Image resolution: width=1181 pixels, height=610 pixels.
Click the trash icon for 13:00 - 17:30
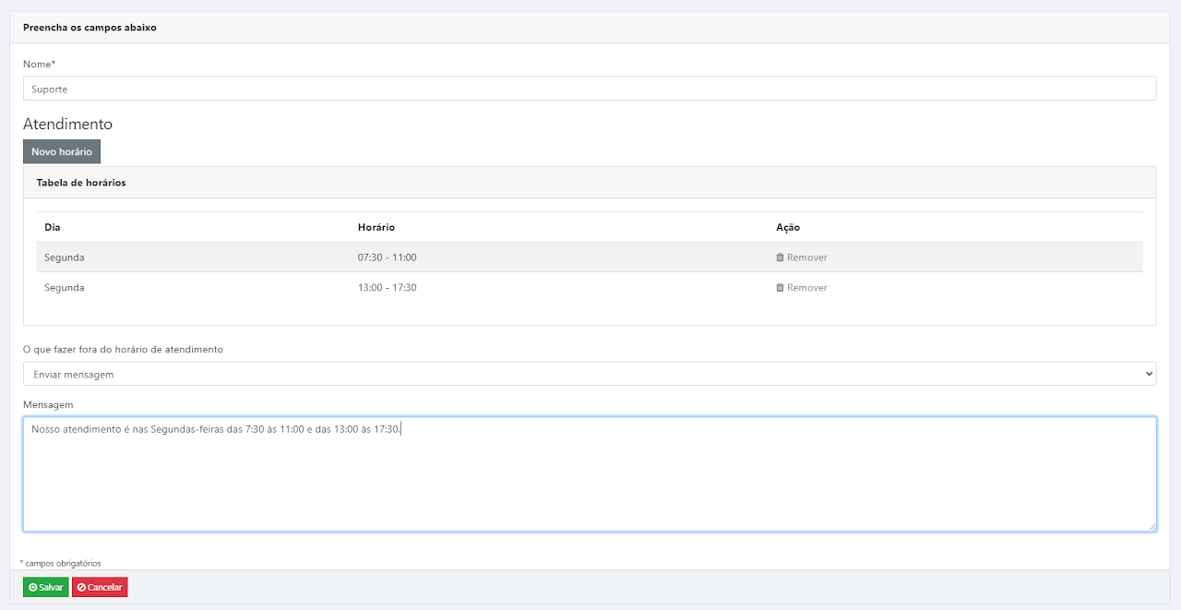coord(780,288)
